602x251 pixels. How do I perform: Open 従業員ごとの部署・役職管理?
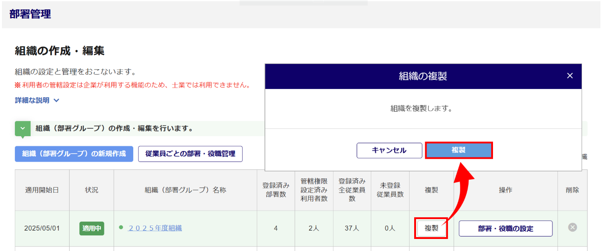[x=190, y=154]
